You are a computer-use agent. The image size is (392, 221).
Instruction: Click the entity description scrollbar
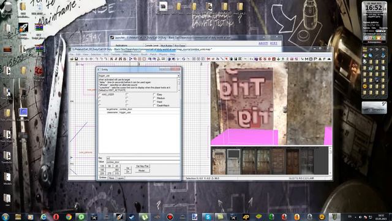pyautogui.click(x=178, y=85)
